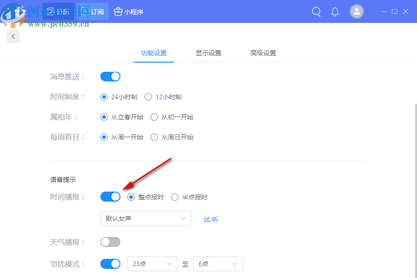Open the user avatar profile

coord(357,12)
